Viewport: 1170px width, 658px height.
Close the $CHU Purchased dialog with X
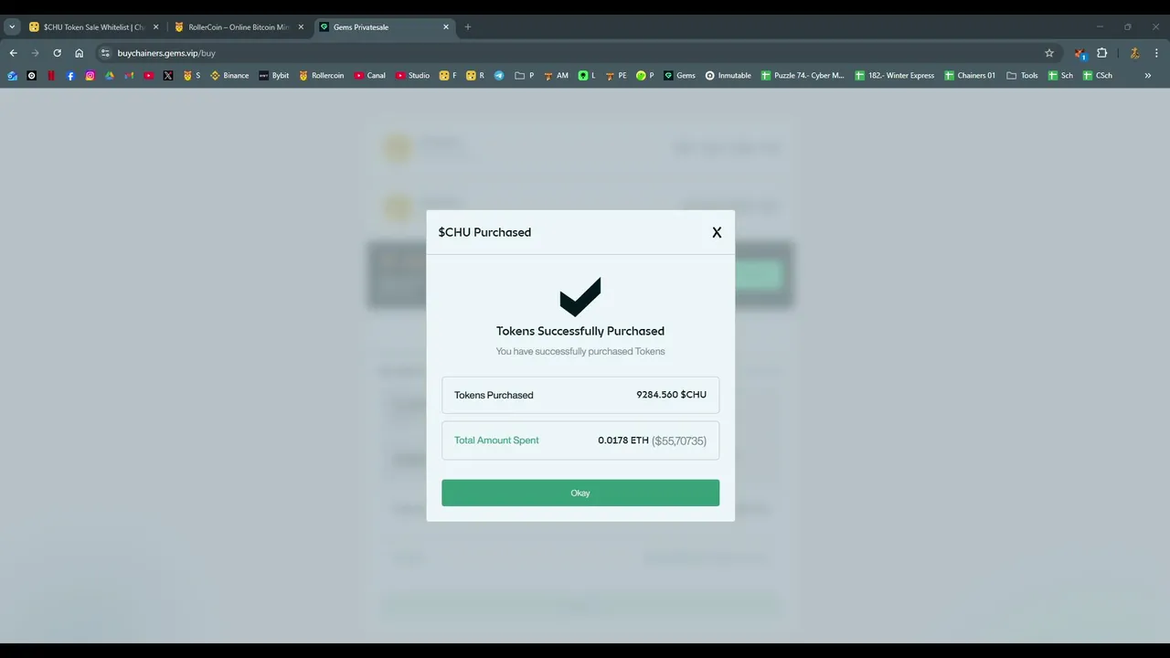click(717, 233)
